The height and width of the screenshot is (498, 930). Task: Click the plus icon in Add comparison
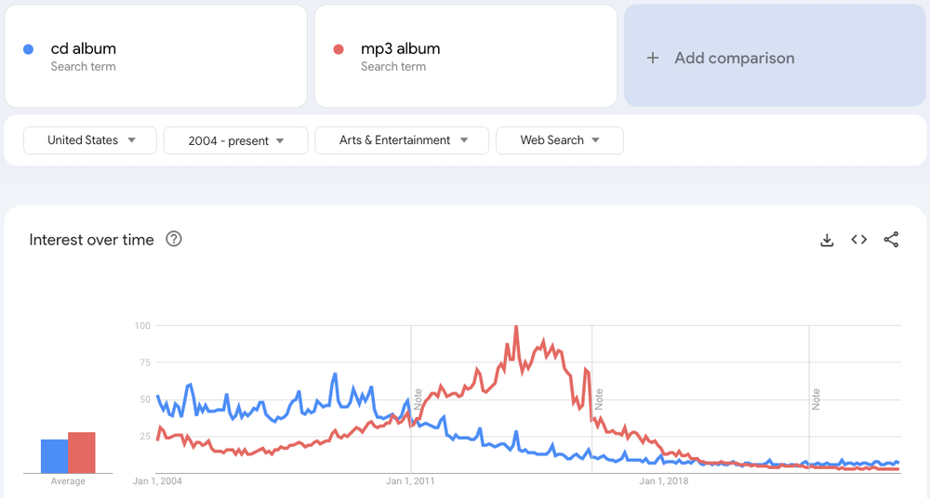[x=653, y=59]
